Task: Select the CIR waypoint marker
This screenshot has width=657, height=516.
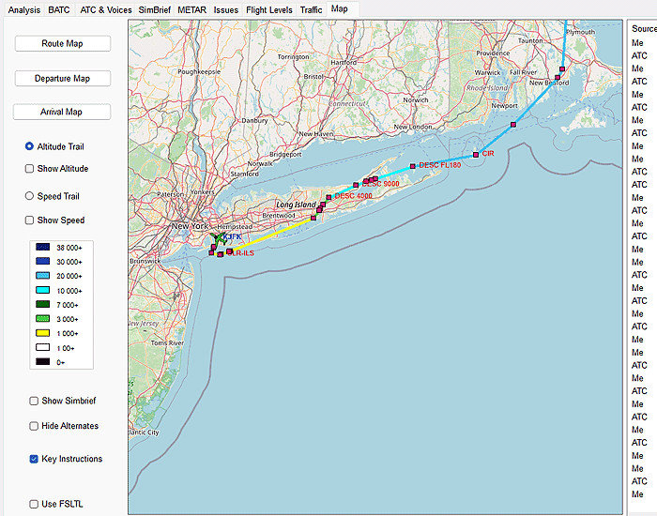Action: (476, 154)
